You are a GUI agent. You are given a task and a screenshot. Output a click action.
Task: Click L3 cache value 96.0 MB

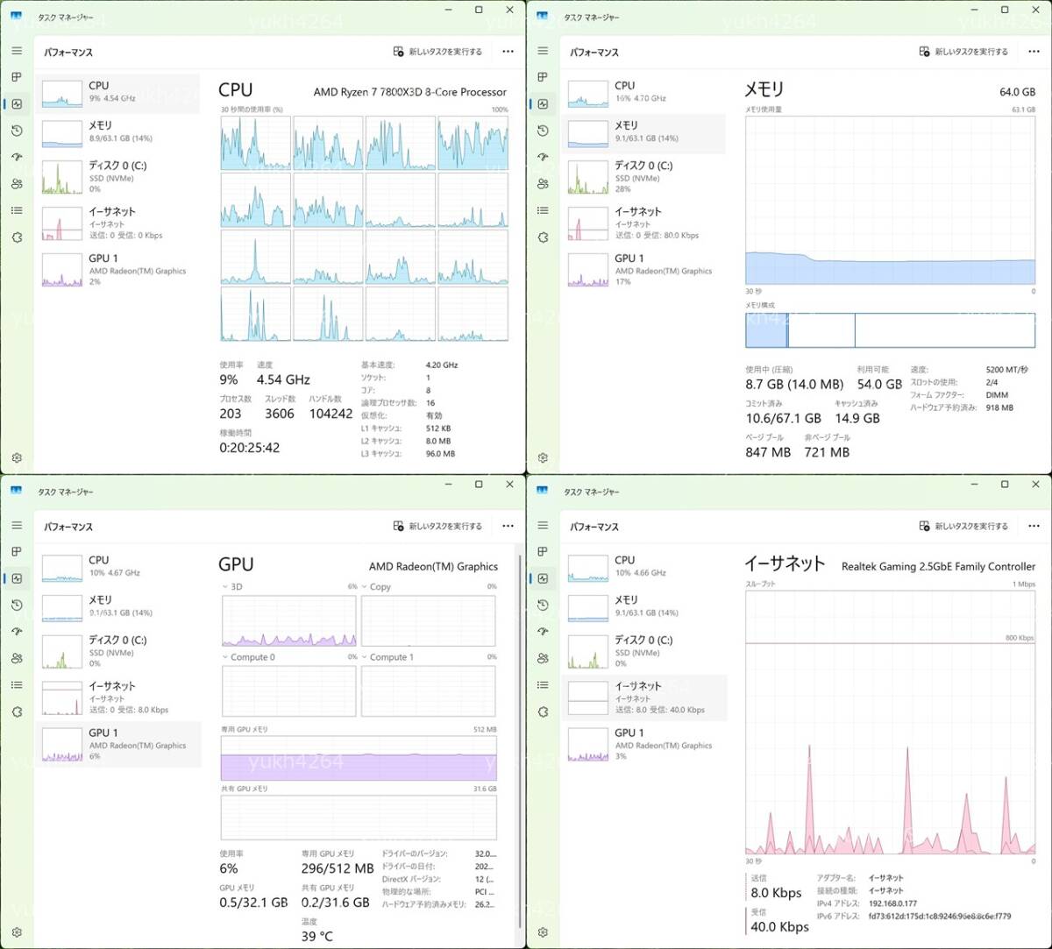point(440,454)
